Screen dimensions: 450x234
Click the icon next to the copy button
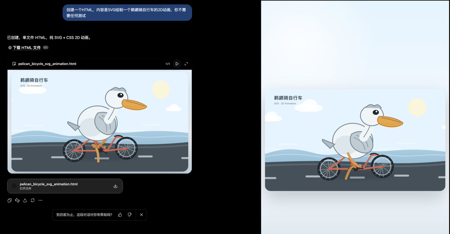(17, 200)
